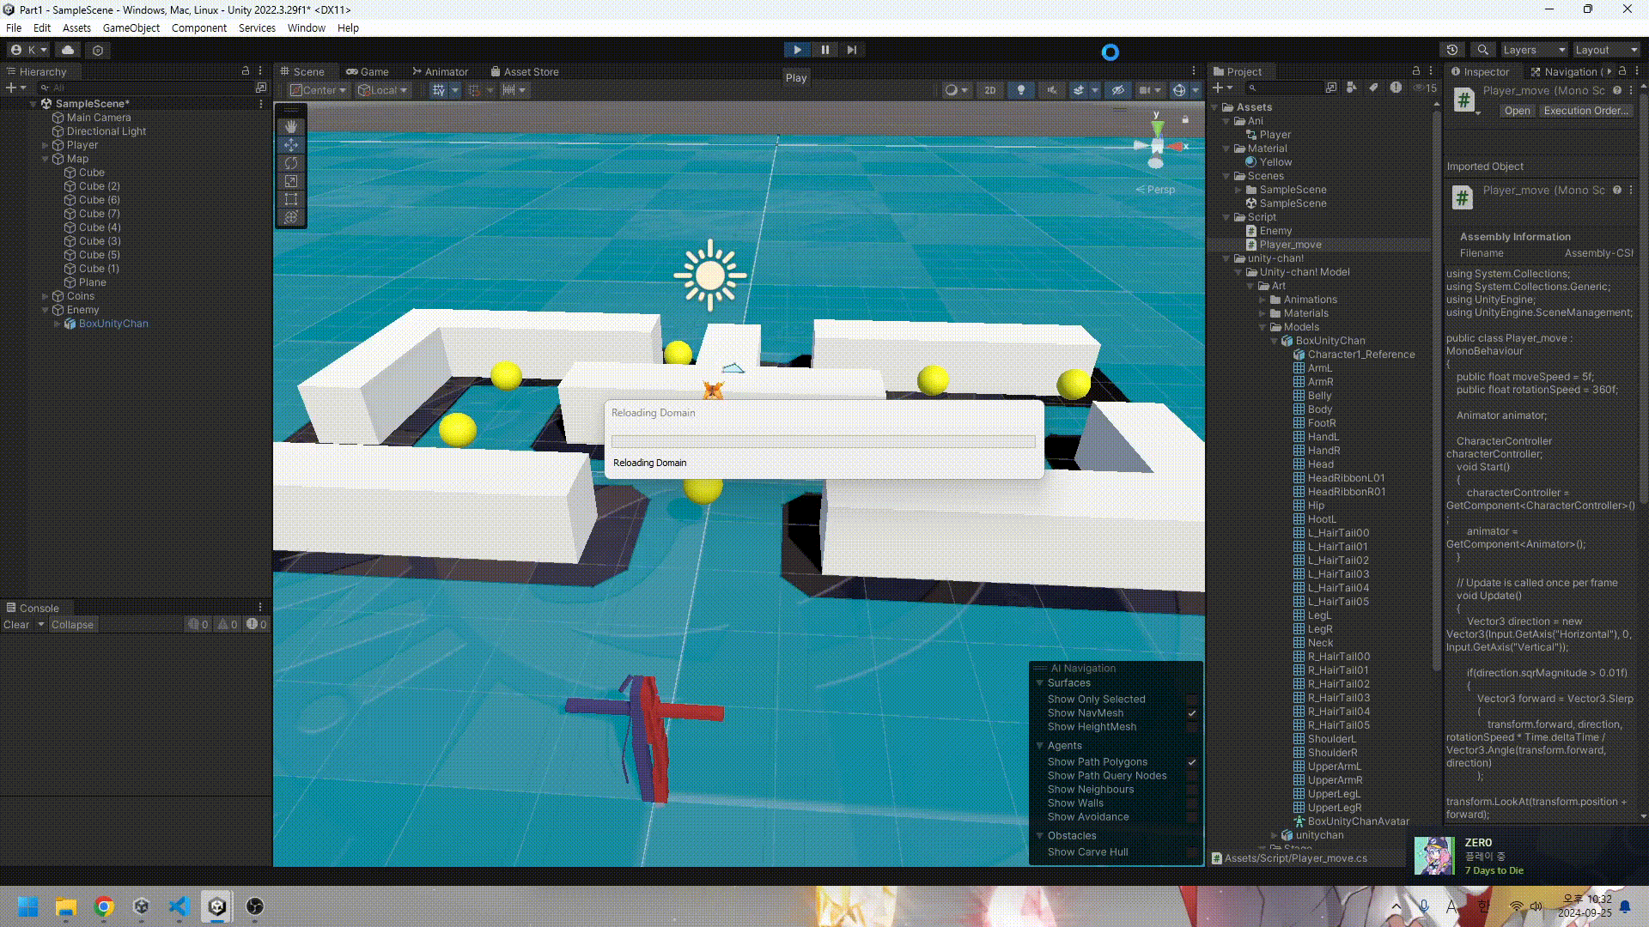The image size is (1649, 927).
Task: Toggle scene audio mute icon
Action: click(1051, 90)
